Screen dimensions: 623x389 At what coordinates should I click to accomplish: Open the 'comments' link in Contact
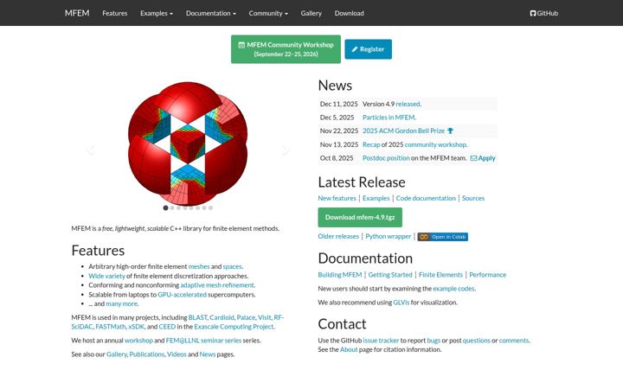514,341
